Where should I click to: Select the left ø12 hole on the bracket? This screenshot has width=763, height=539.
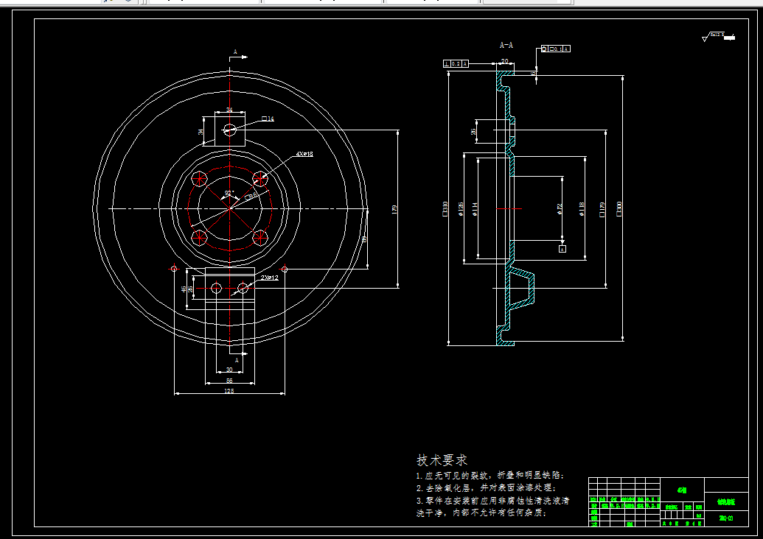217,288
